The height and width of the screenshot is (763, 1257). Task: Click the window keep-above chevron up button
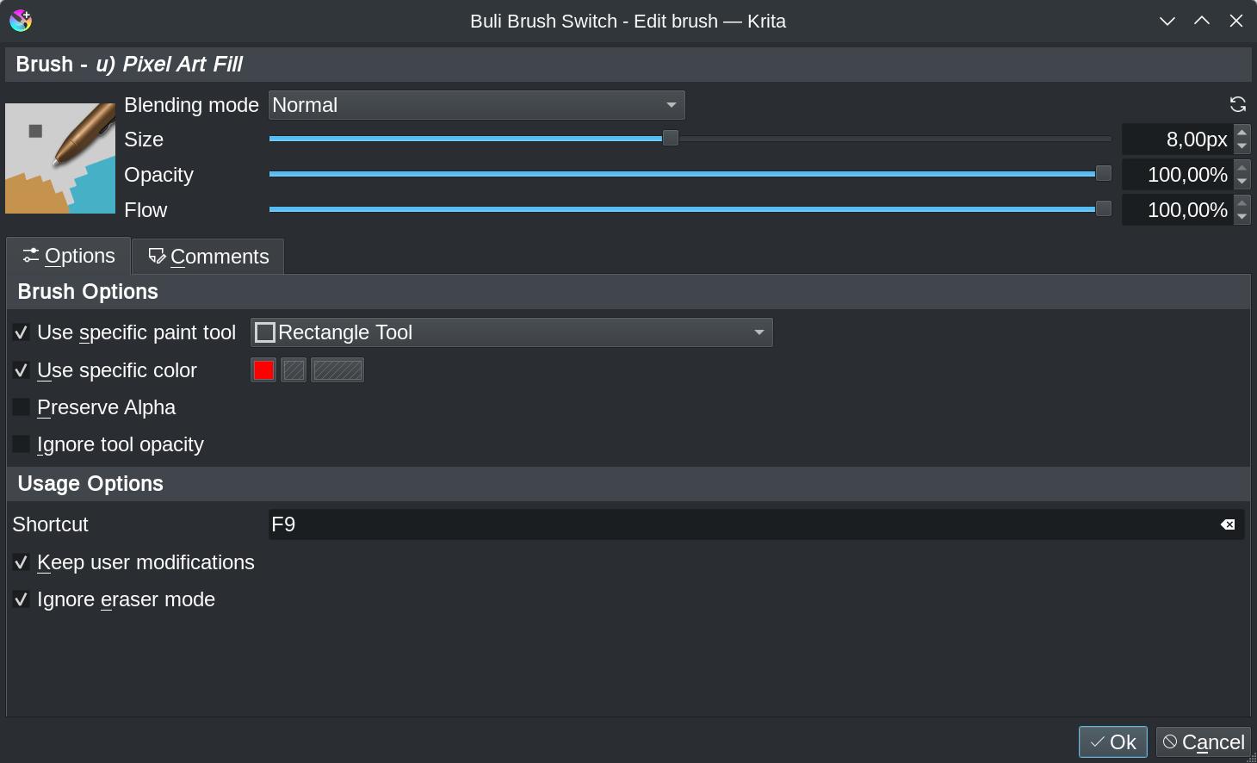point(1202,21)
